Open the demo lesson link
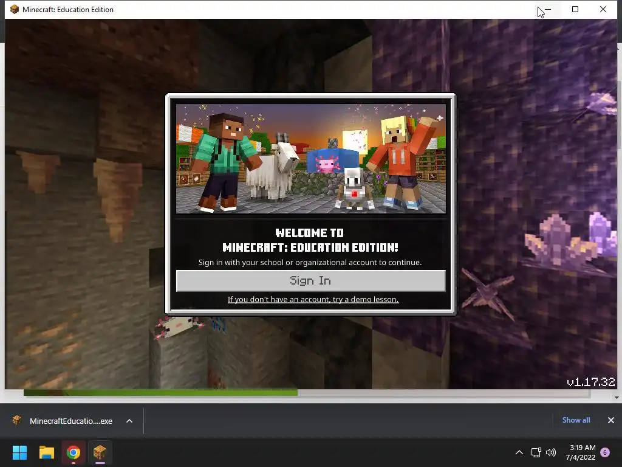 pyautogui.click(x=313, y=299)
